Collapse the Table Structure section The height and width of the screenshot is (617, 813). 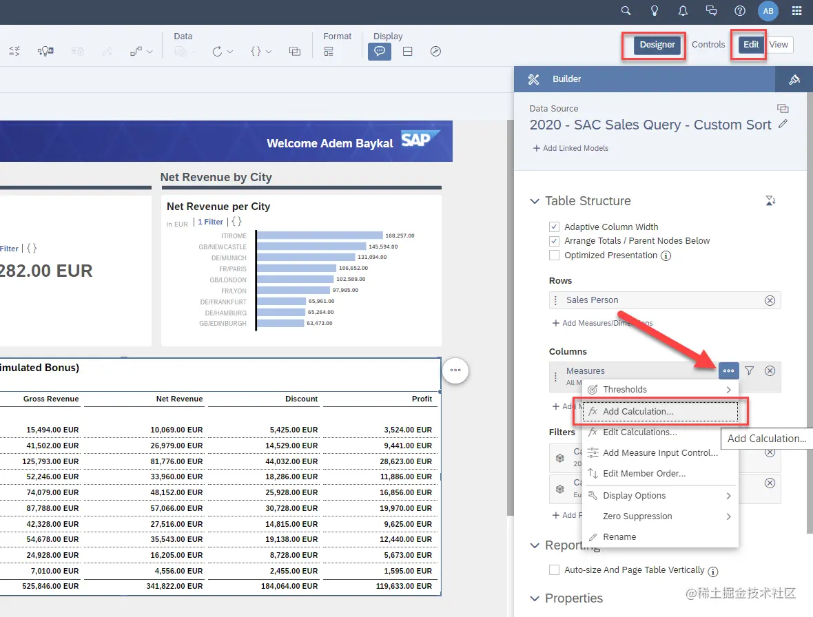535,201
